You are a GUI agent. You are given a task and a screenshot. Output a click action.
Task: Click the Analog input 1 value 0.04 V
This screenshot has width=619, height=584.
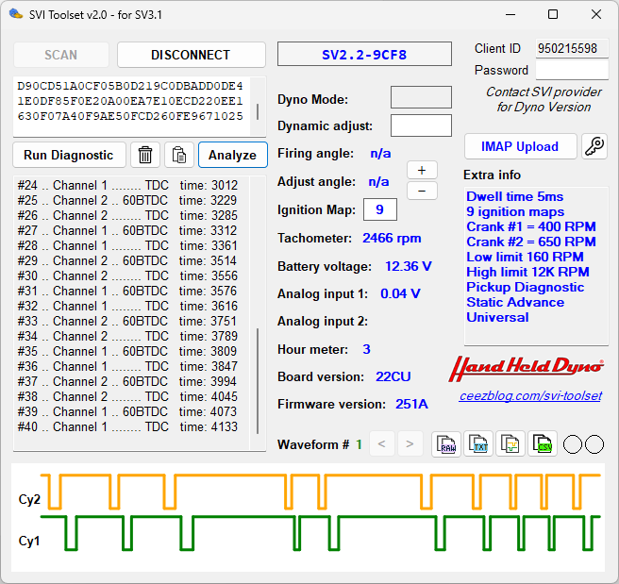tap(400, 293)
